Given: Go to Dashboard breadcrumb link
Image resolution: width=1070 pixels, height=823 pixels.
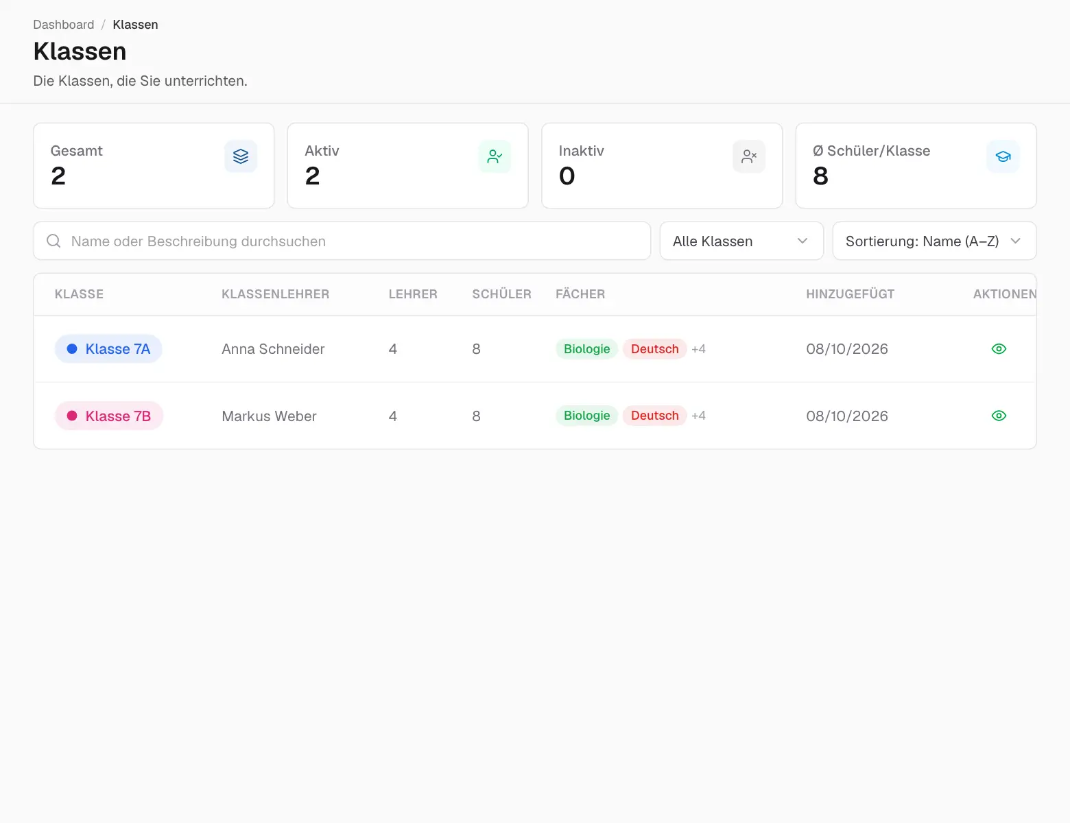Looking at the screenshot, I should pos(64,25).
